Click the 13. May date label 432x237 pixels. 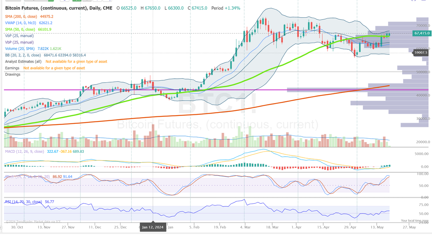(x=377, y=227)
